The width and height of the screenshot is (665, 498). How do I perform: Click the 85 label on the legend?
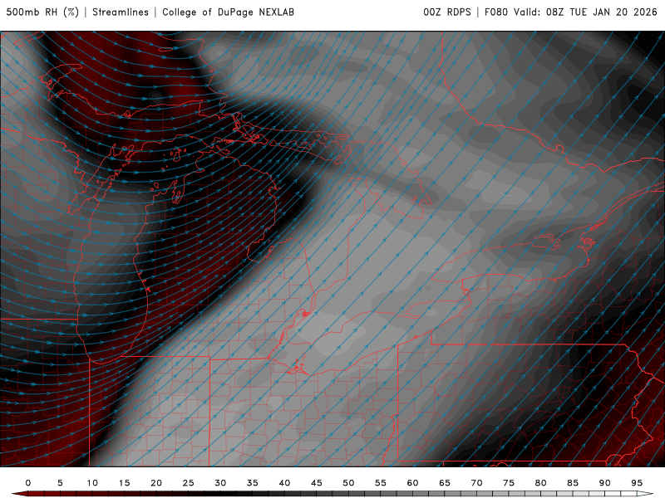point(573,483)
